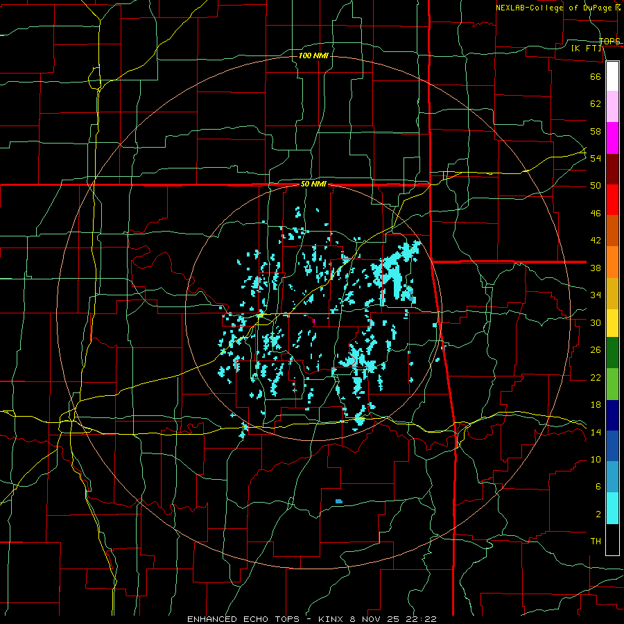Click the legend value 54
This screenshot has height=624, width=624.
coord(596,158)
